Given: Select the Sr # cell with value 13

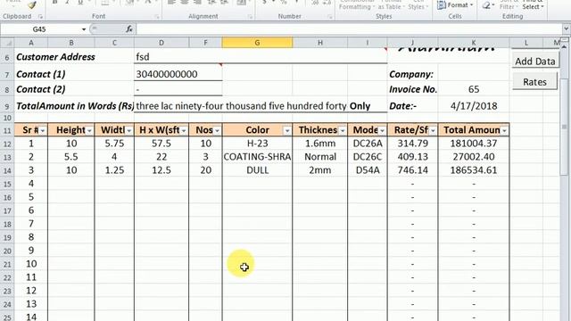Looking at the screenshot, I should (31, 304).
